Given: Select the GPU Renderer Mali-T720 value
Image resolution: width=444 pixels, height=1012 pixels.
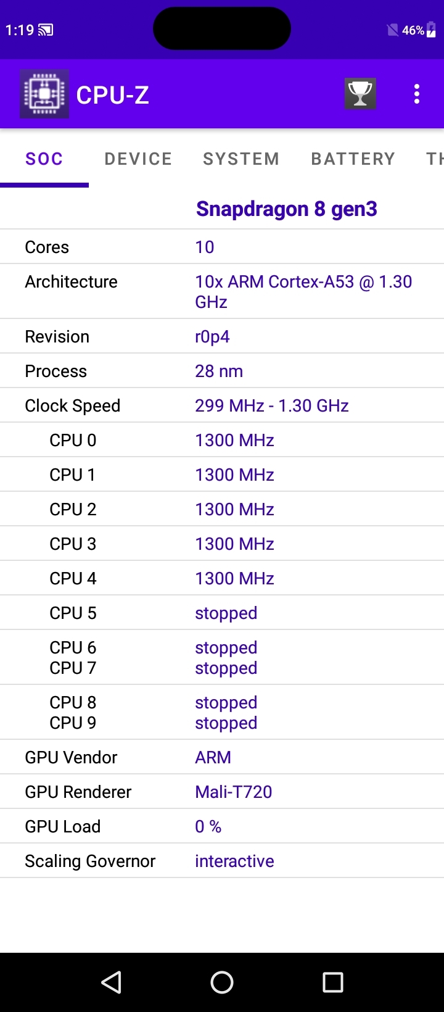Looking at the screenshot, I should tap(234, 792).
